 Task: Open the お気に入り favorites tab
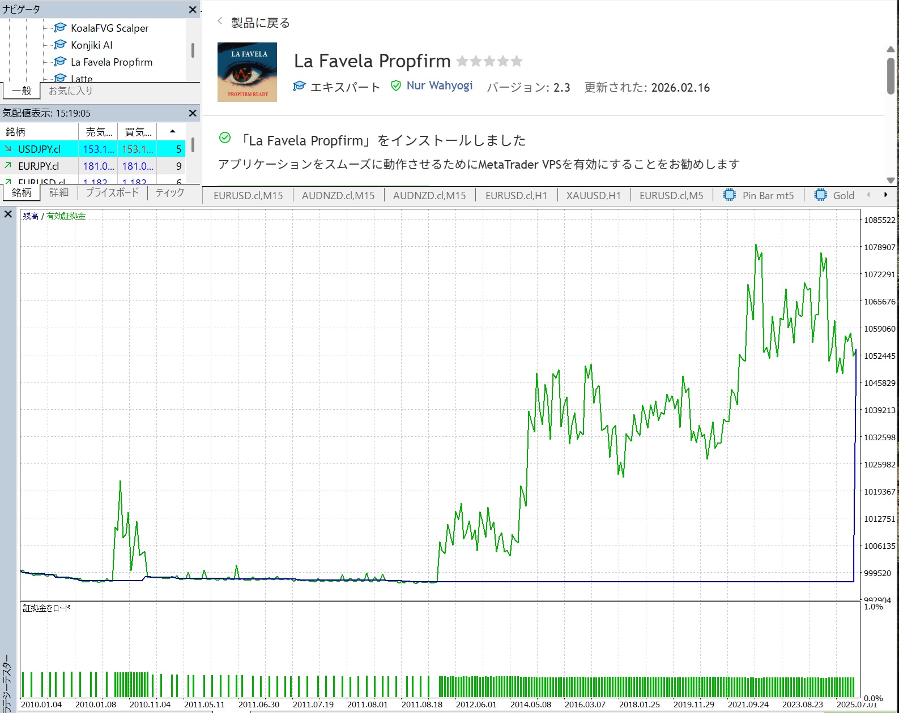coord(70,91)
